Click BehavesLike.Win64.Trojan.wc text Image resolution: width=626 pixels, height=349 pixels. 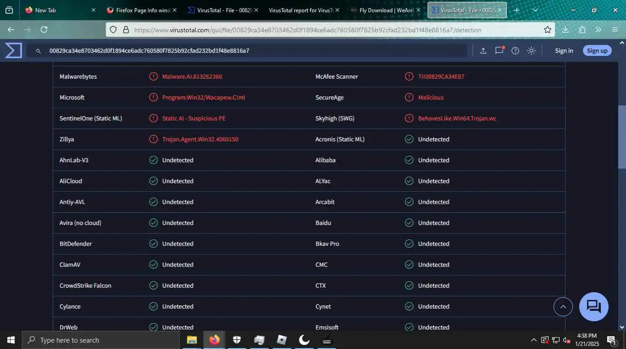(457, 118)
